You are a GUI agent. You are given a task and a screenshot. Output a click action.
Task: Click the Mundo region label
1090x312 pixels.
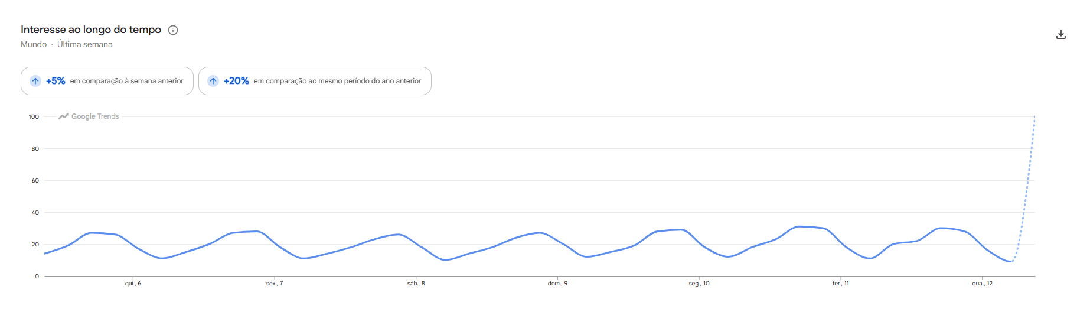(x=34, y=44)
